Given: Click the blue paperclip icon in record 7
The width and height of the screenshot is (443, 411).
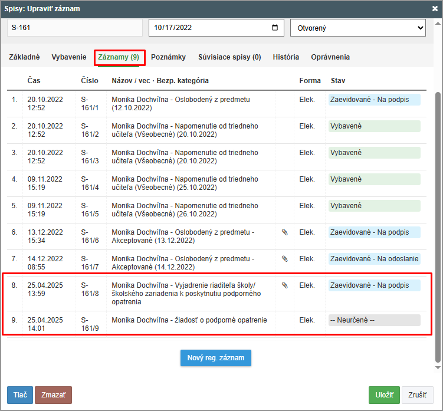Looking at the screenshot, I should [x=285, y=259].
